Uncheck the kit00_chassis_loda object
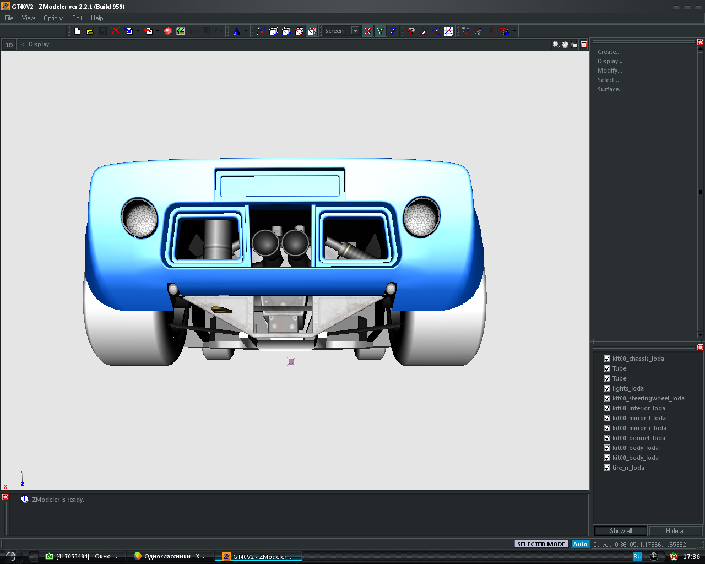 (x=607, y=359)
